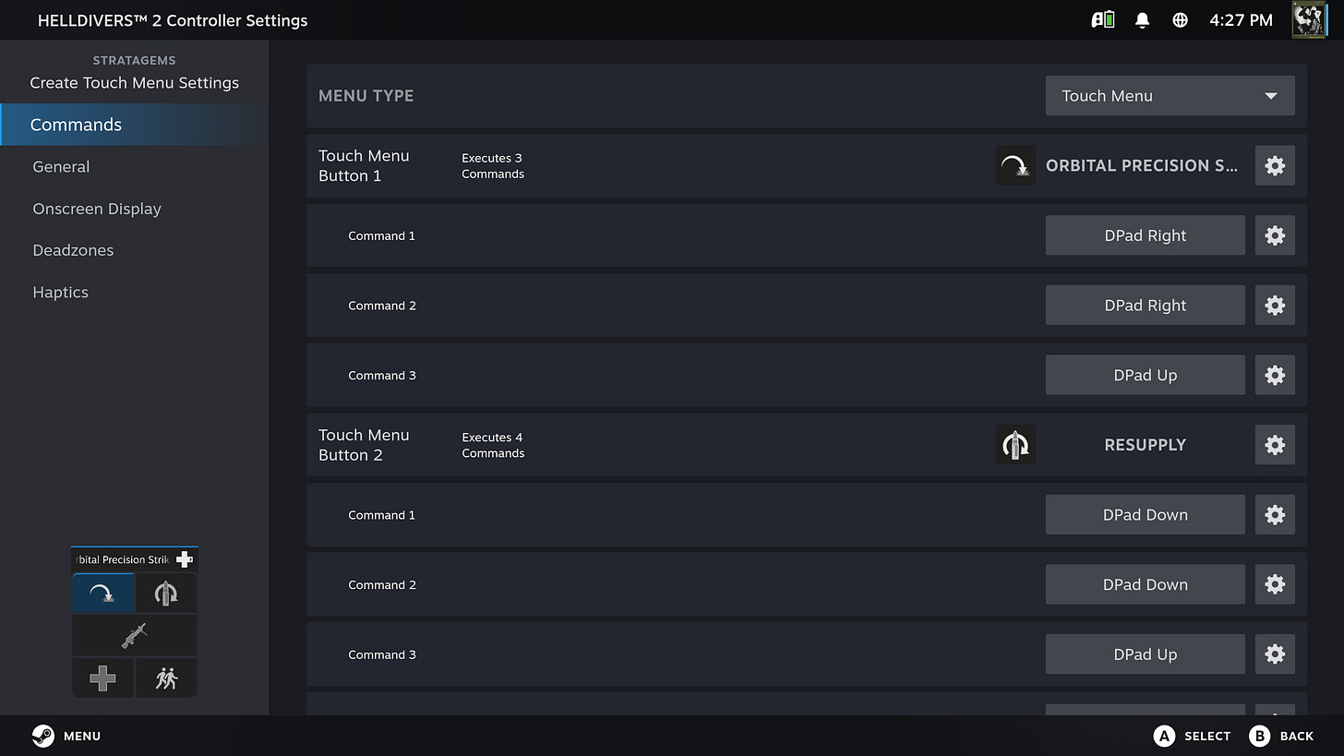Change Button 2 Command 2 DPad Down binding

1145,584
